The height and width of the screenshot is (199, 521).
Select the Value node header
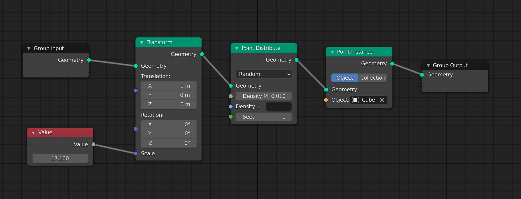[x=60, y=132]
